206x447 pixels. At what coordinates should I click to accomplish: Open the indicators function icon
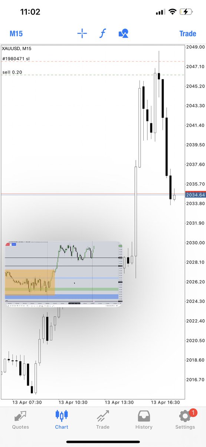[103, 34]
